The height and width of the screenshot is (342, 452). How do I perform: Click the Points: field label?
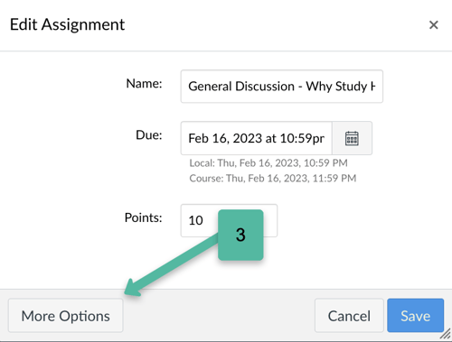[144, 217]
